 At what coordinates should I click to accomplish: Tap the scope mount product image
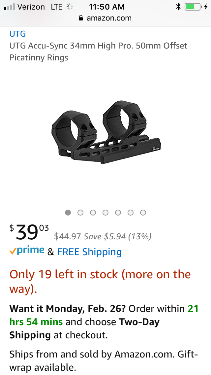click(x=106, y=132)
